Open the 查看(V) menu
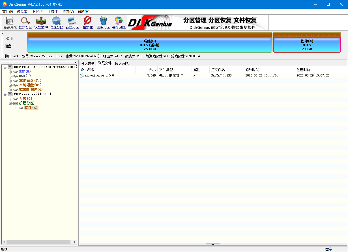Screen dimensions: 348x252 [x=68, y=12]
